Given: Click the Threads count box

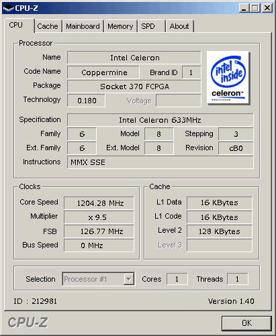Looking at the screenshot, I should pos(238,279).
